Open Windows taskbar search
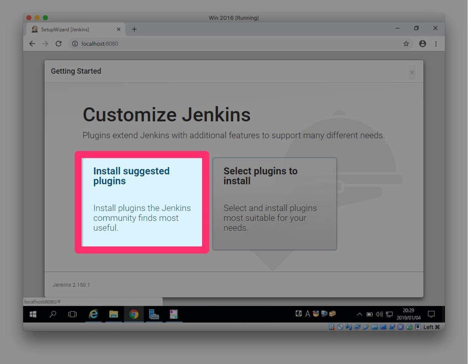This screenshot has width=468, height=364. point(53,314)
